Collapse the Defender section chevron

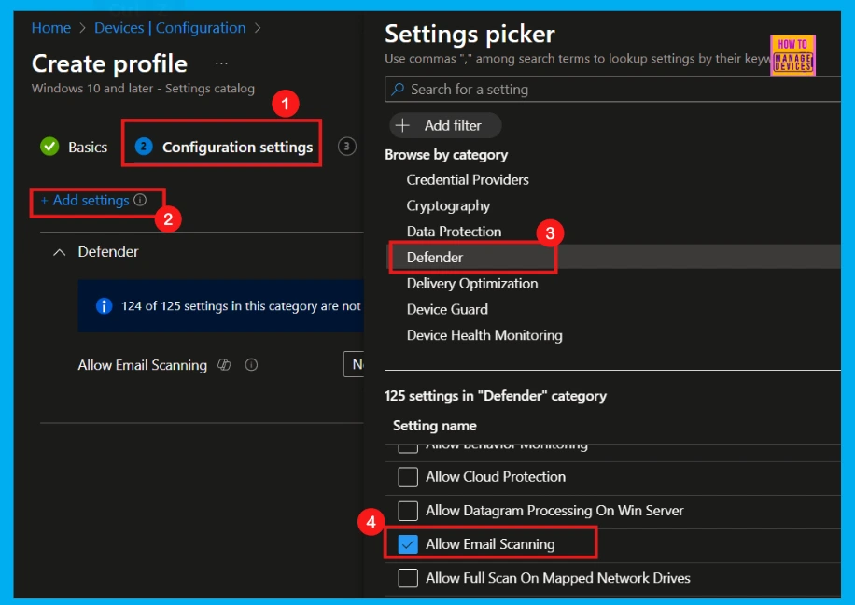point(60,252)
